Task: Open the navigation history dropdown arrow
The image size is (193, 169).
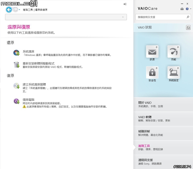Action: (19, 10)
